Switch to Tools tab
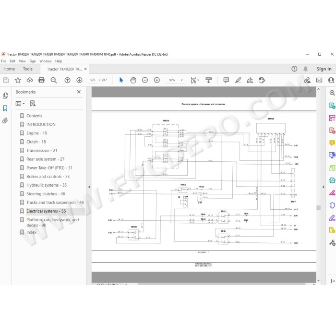 pos(28,69)
